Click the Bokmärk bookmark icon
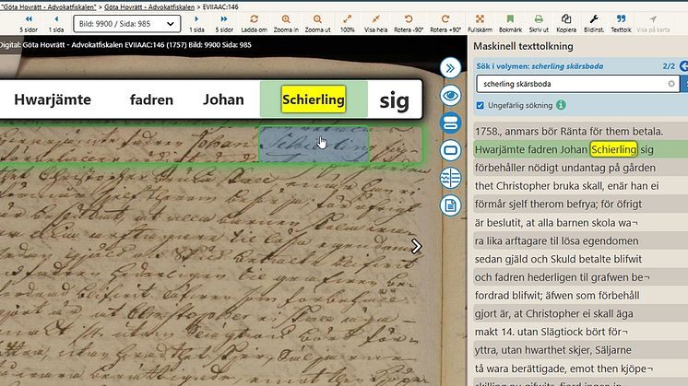The width and height of the screenshot is (688, 386). [x=510, y=19]
